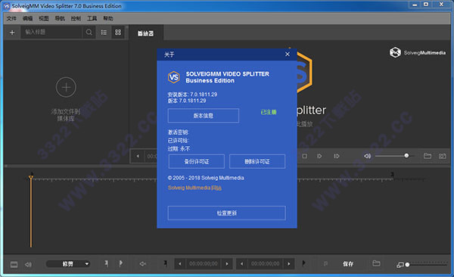This screenshot has height=277, width=454.
Task: Switch media library to list view
Action: [x=104, y=32]
